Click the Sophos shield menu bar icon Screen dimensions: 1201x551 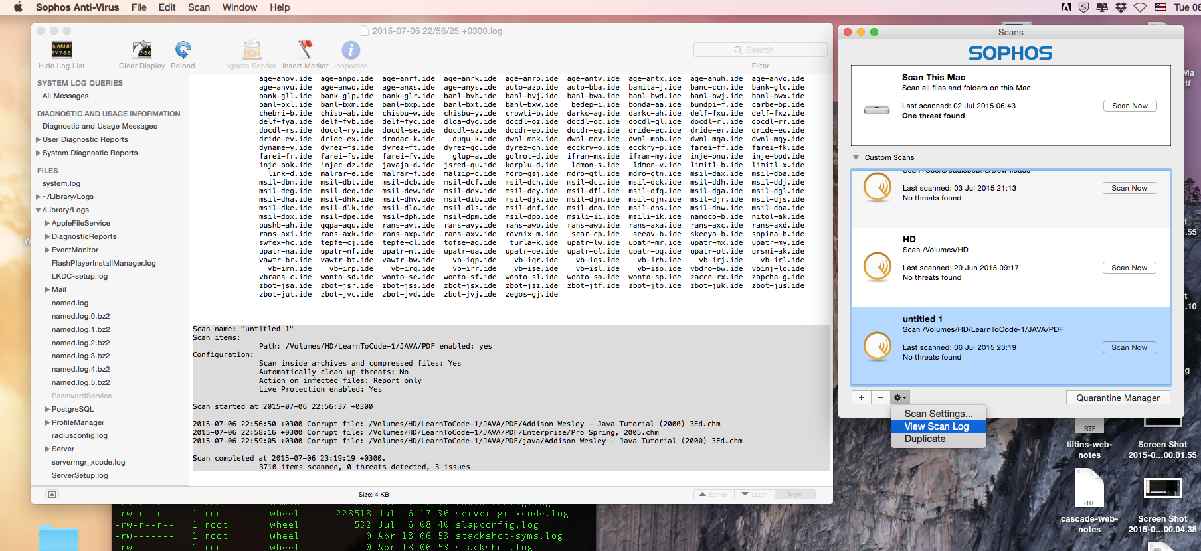tap(1084, 7)
